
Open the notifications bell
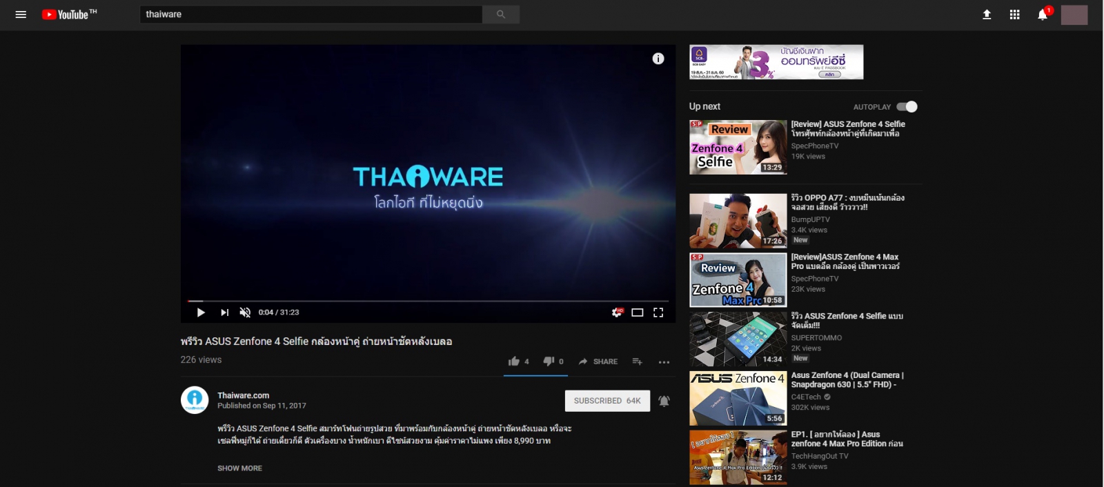coord(1043,14)
